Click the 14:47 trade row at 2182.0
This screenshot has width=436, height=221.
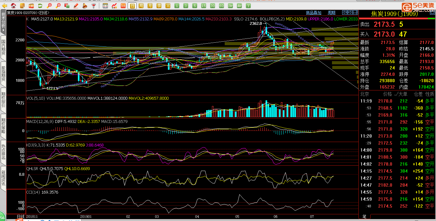(397, 185)
